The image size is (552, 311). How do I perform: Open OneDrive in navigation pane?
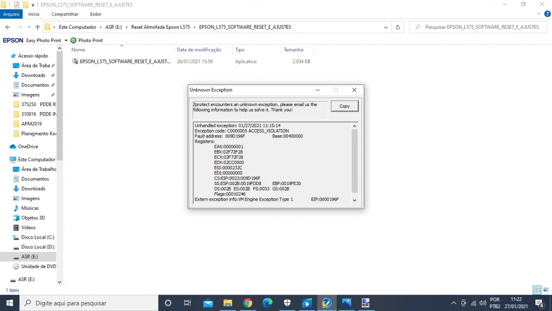pyautogui.click(x=28, y=146)
